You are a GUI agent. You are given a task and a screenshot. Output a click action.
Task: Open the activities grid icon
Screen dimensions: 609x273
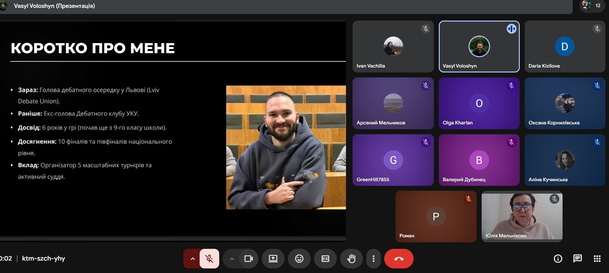click(597, 259)
